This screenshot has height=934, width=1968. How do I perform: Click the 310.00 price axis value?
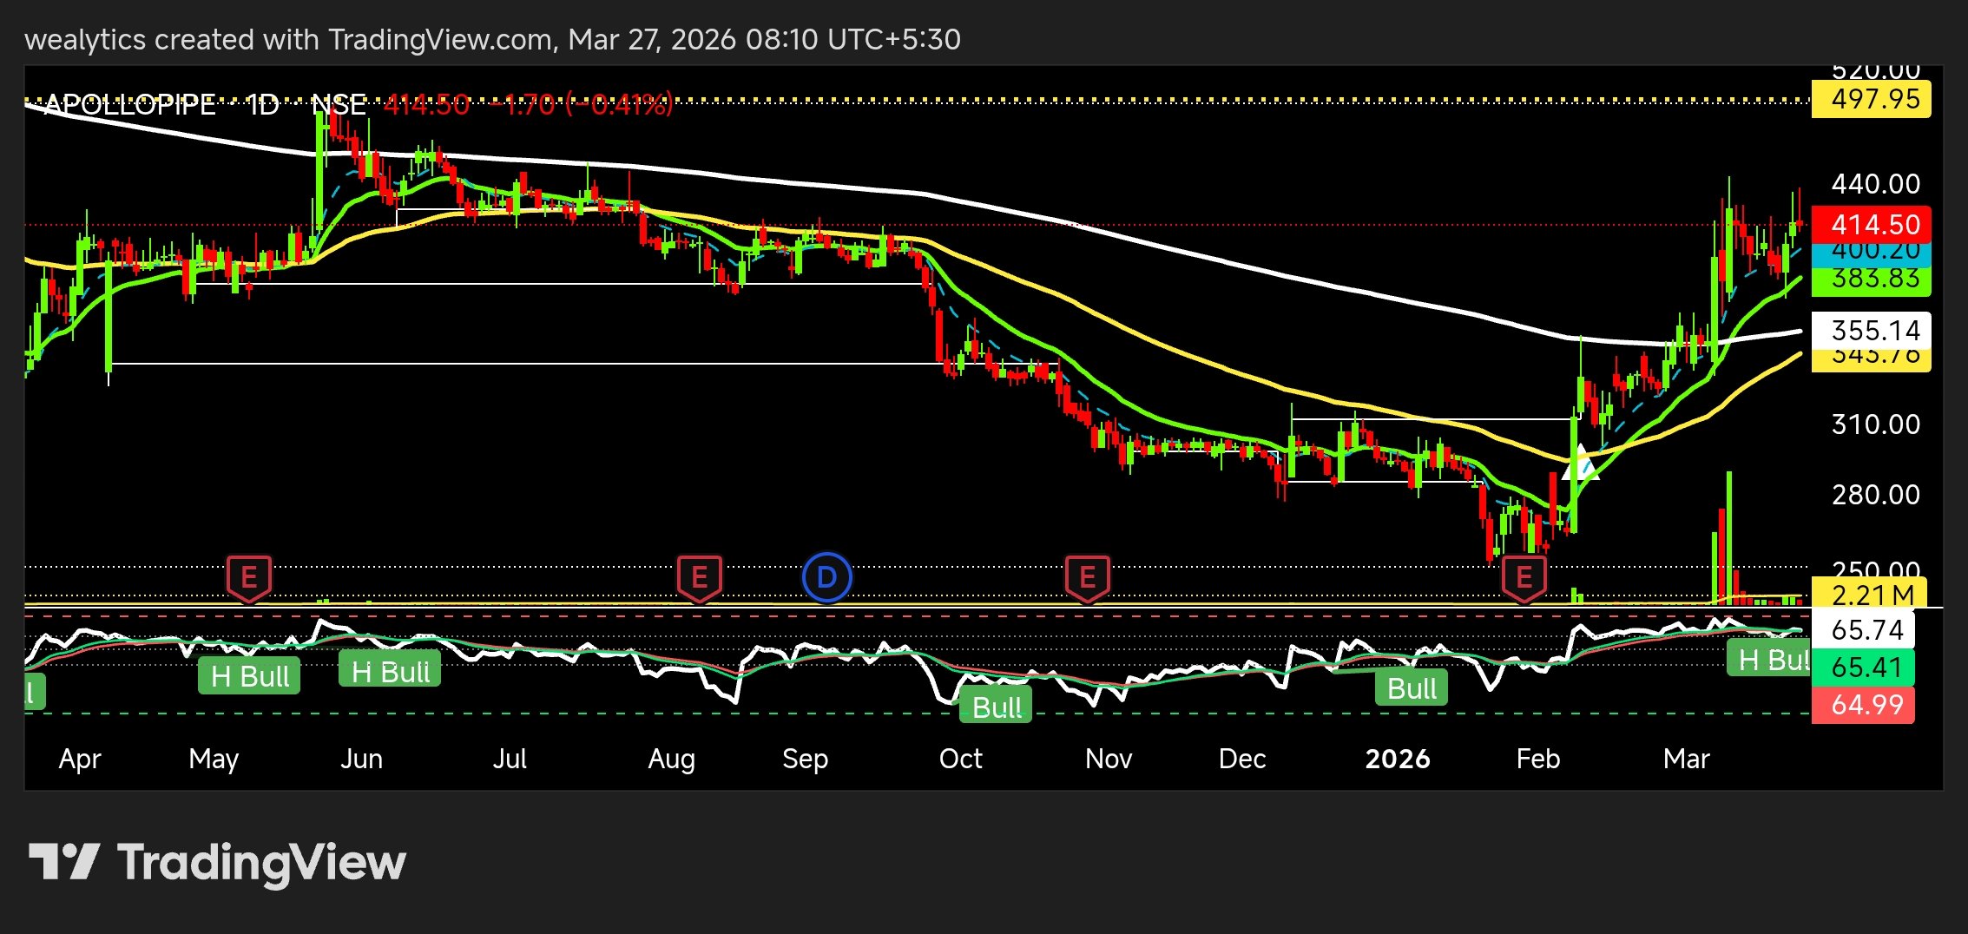coord(1875,424)
